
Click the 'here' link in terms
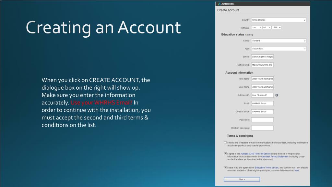(x=297, y=170)
